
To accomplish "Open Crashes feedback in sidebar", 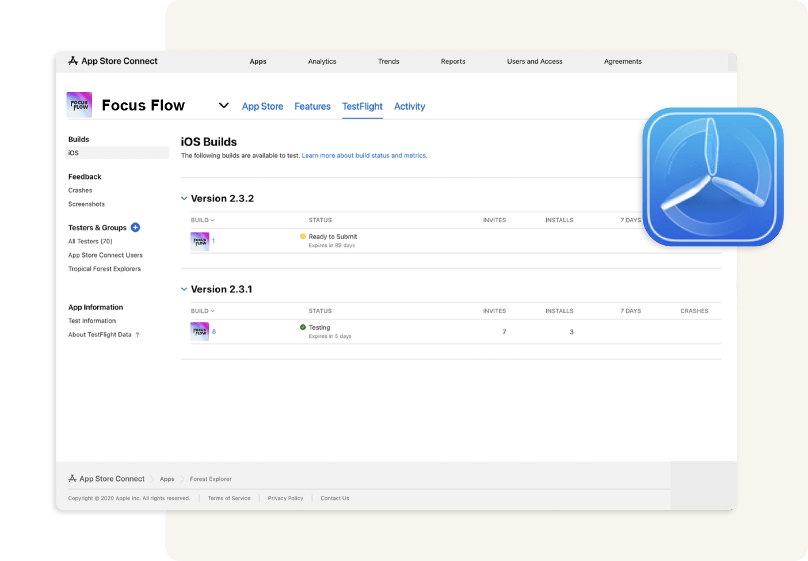I will coord(80,190).
